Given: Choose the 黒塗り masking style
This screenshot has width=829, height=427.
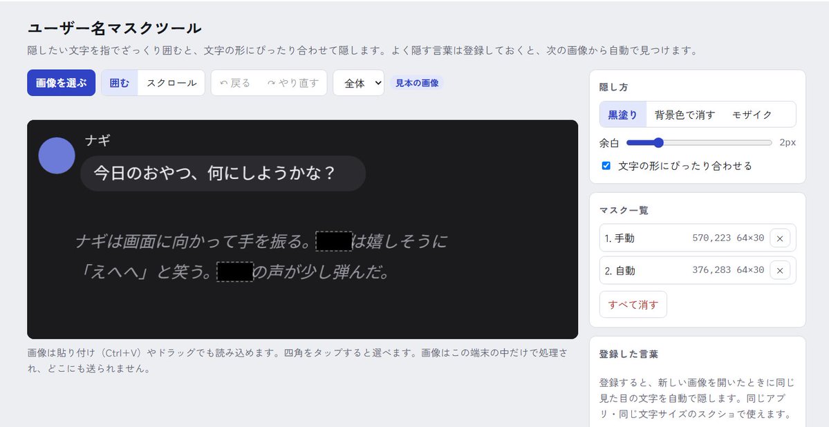Looking at the screenshot, I should click(623, 115).
